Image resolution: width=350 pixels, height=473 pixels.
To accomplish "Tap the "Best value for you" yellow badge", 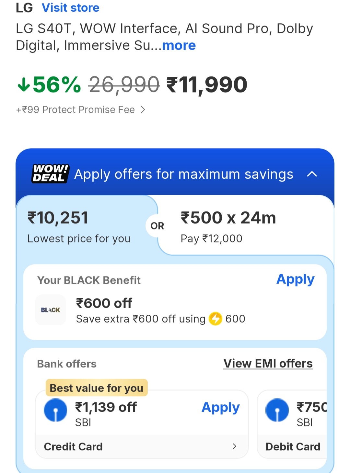I will (97, 388).
